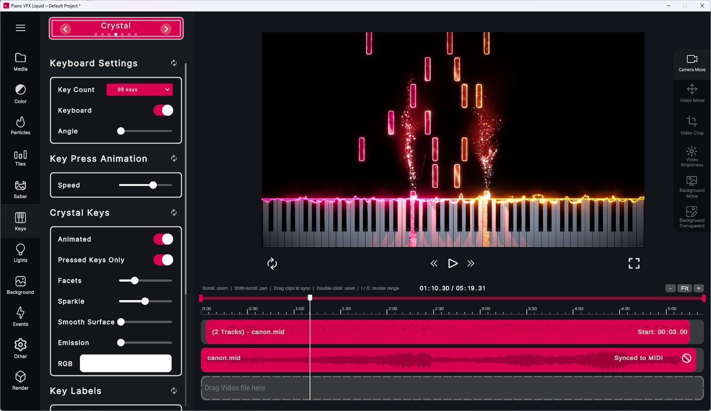Select the Camera Move tool
711x411 pixels.
click(x=692, y=63)
